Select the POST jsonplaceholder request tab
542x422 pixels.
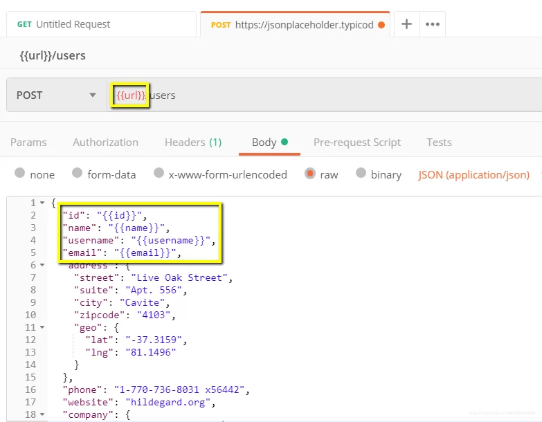click(x=295, y=24)
